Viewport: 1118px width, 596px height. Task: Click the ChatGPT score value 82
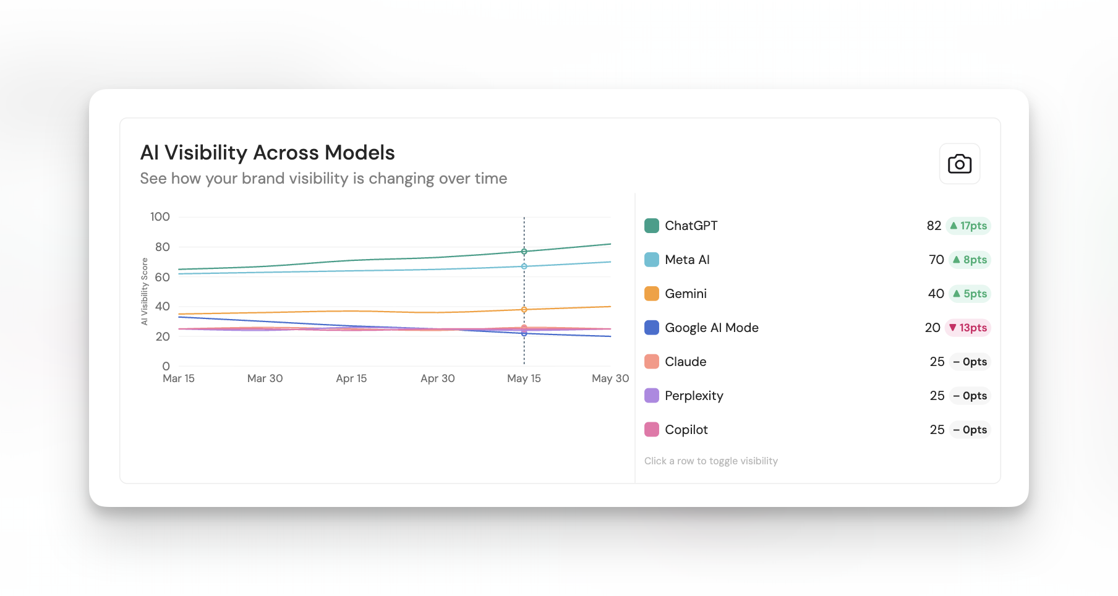click(934, 226)
